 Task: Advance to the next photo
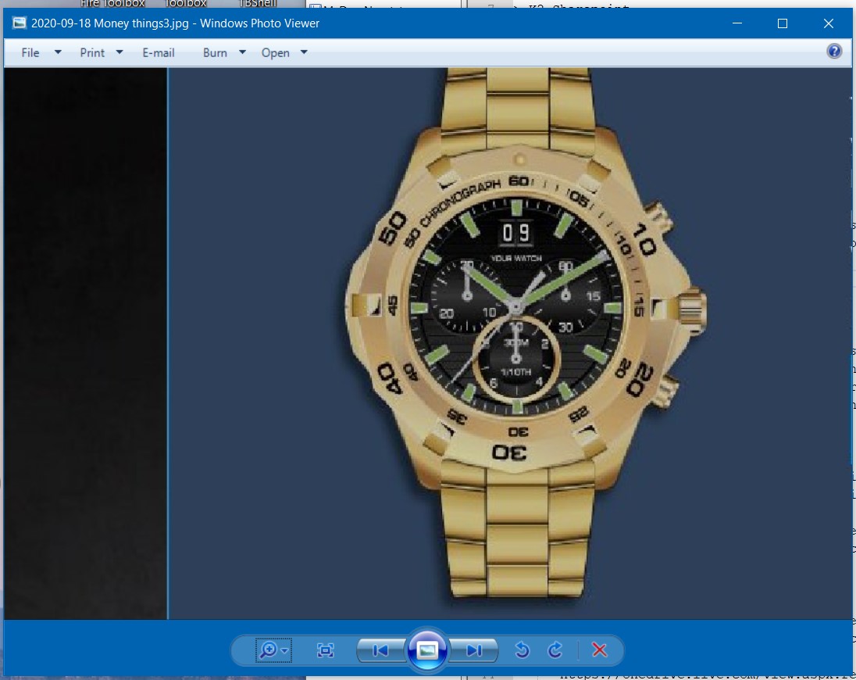[473, 650]
